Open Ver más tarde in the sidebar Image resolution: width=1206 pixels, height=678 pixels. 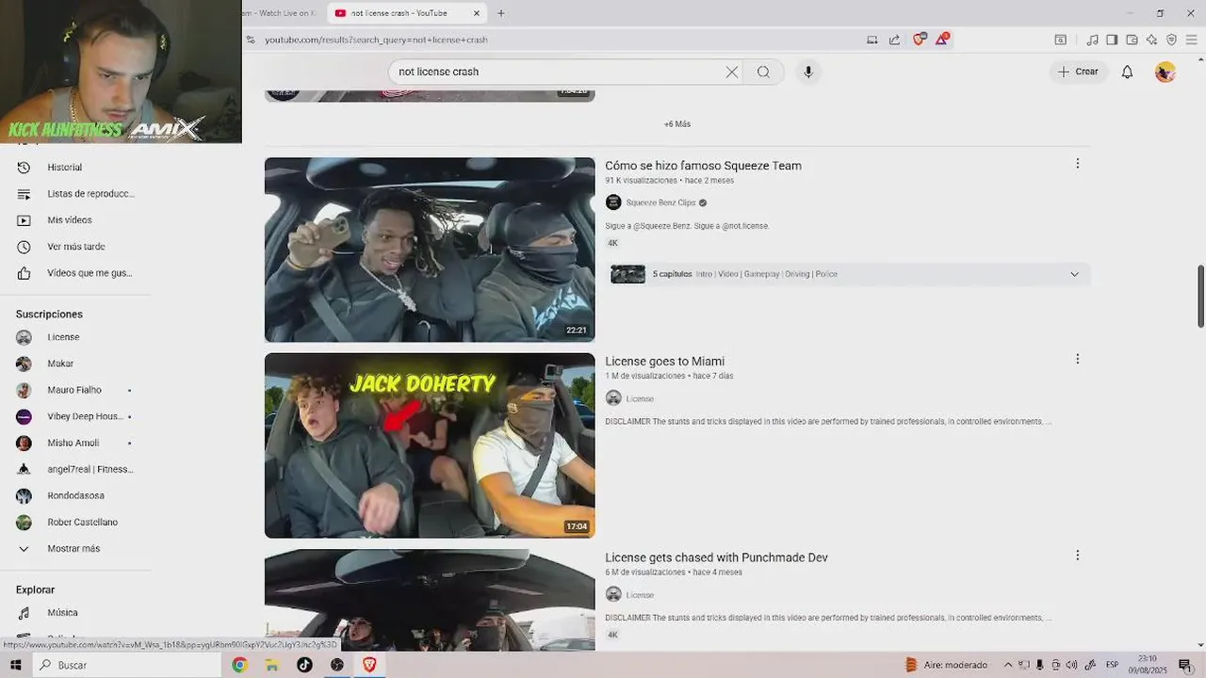pos(75,247)
